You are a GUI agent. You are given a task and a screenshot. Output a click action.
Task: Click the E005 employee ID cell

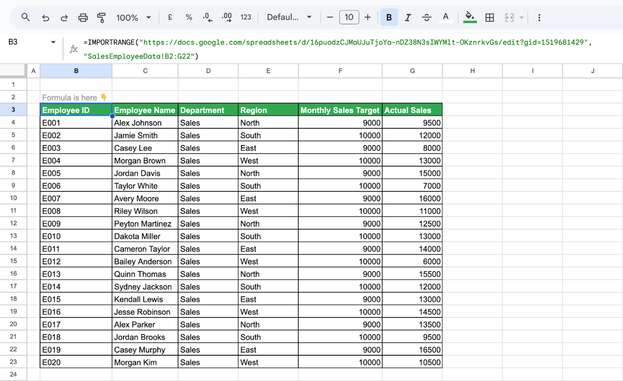tap(76, 173)
